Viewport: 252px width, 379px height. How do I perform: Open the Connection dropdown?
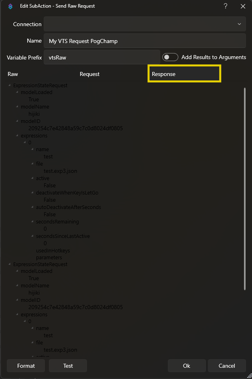(x=145, y=24)
